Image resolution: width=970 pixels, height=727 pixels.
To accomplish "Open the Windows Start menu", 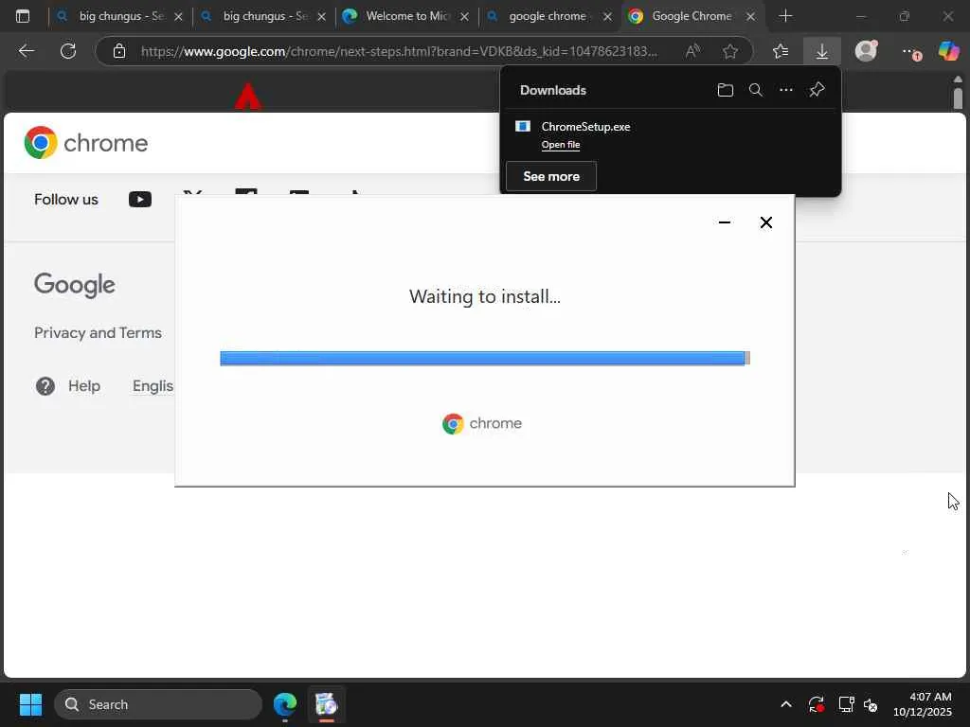I will (30, 704).
